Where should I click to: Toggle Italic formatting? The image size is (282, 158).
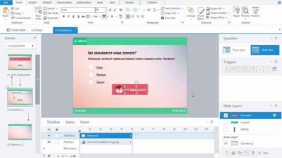[x=69, y=17]
